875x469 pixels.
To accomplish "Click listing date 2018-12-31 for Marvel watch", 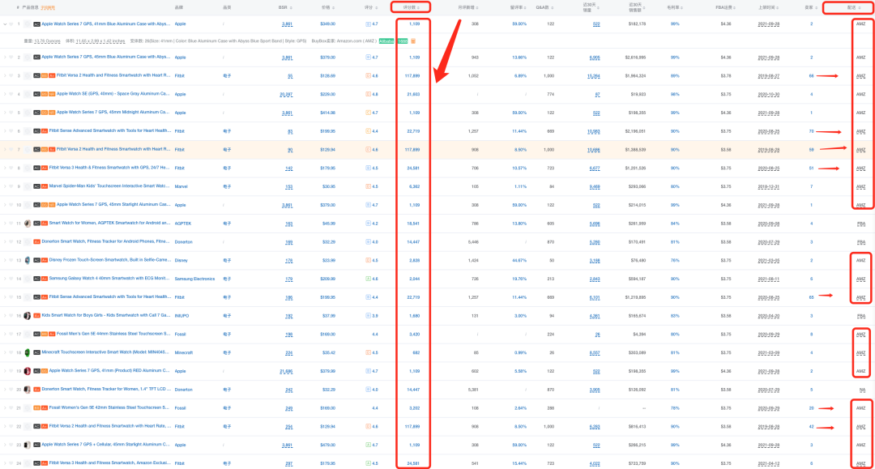I will click(768, 186).
